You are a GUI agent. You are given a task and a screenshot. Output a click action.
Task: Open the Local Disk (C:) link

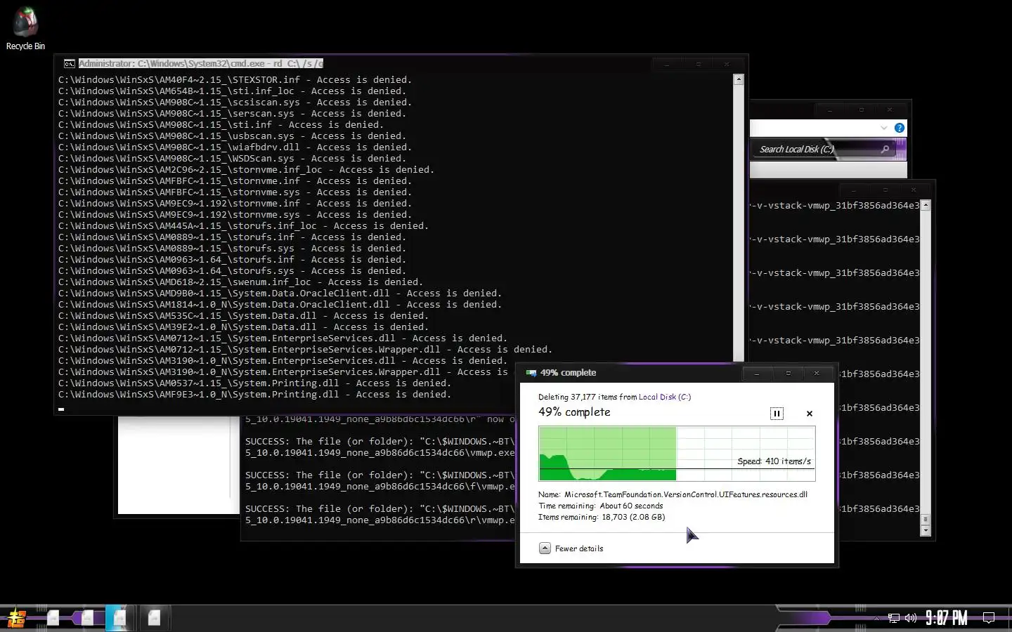(x=664, y=397)
